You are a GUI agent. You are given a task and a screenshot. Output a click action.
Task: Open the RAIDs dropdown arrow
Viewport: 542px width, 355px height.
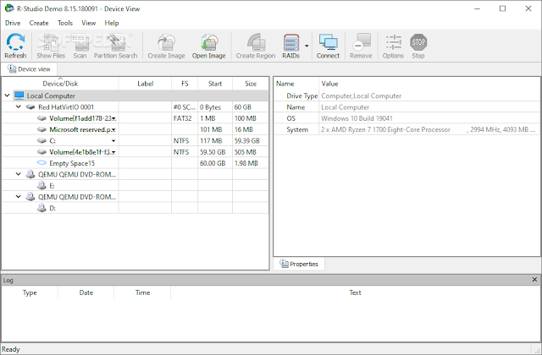pyautogui.click(x=307, y=46)
